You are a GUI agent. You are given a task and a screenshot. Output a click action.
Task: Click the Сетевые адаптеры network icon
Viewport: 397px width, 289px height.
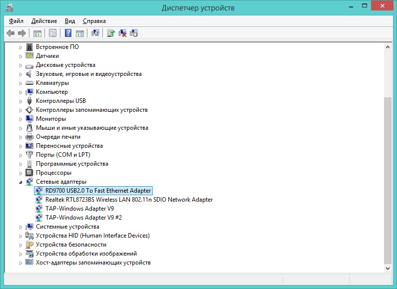(29, 182)
